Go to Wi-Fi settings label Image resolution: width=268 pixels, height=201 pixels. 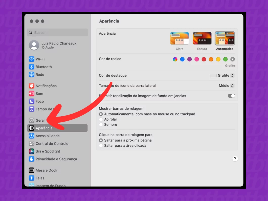tap(40, 59)
